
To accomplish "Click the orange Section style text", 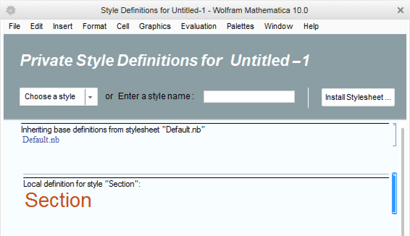I will click(58, 200).
